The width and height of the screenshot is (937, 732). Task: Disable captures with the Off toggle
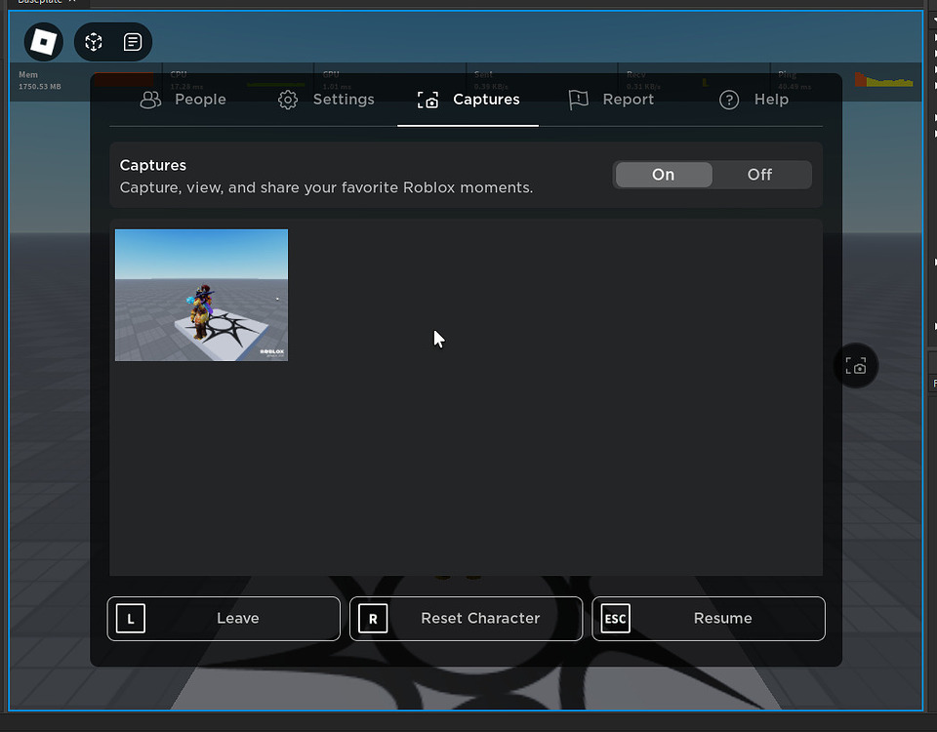[x=760, y=174]
